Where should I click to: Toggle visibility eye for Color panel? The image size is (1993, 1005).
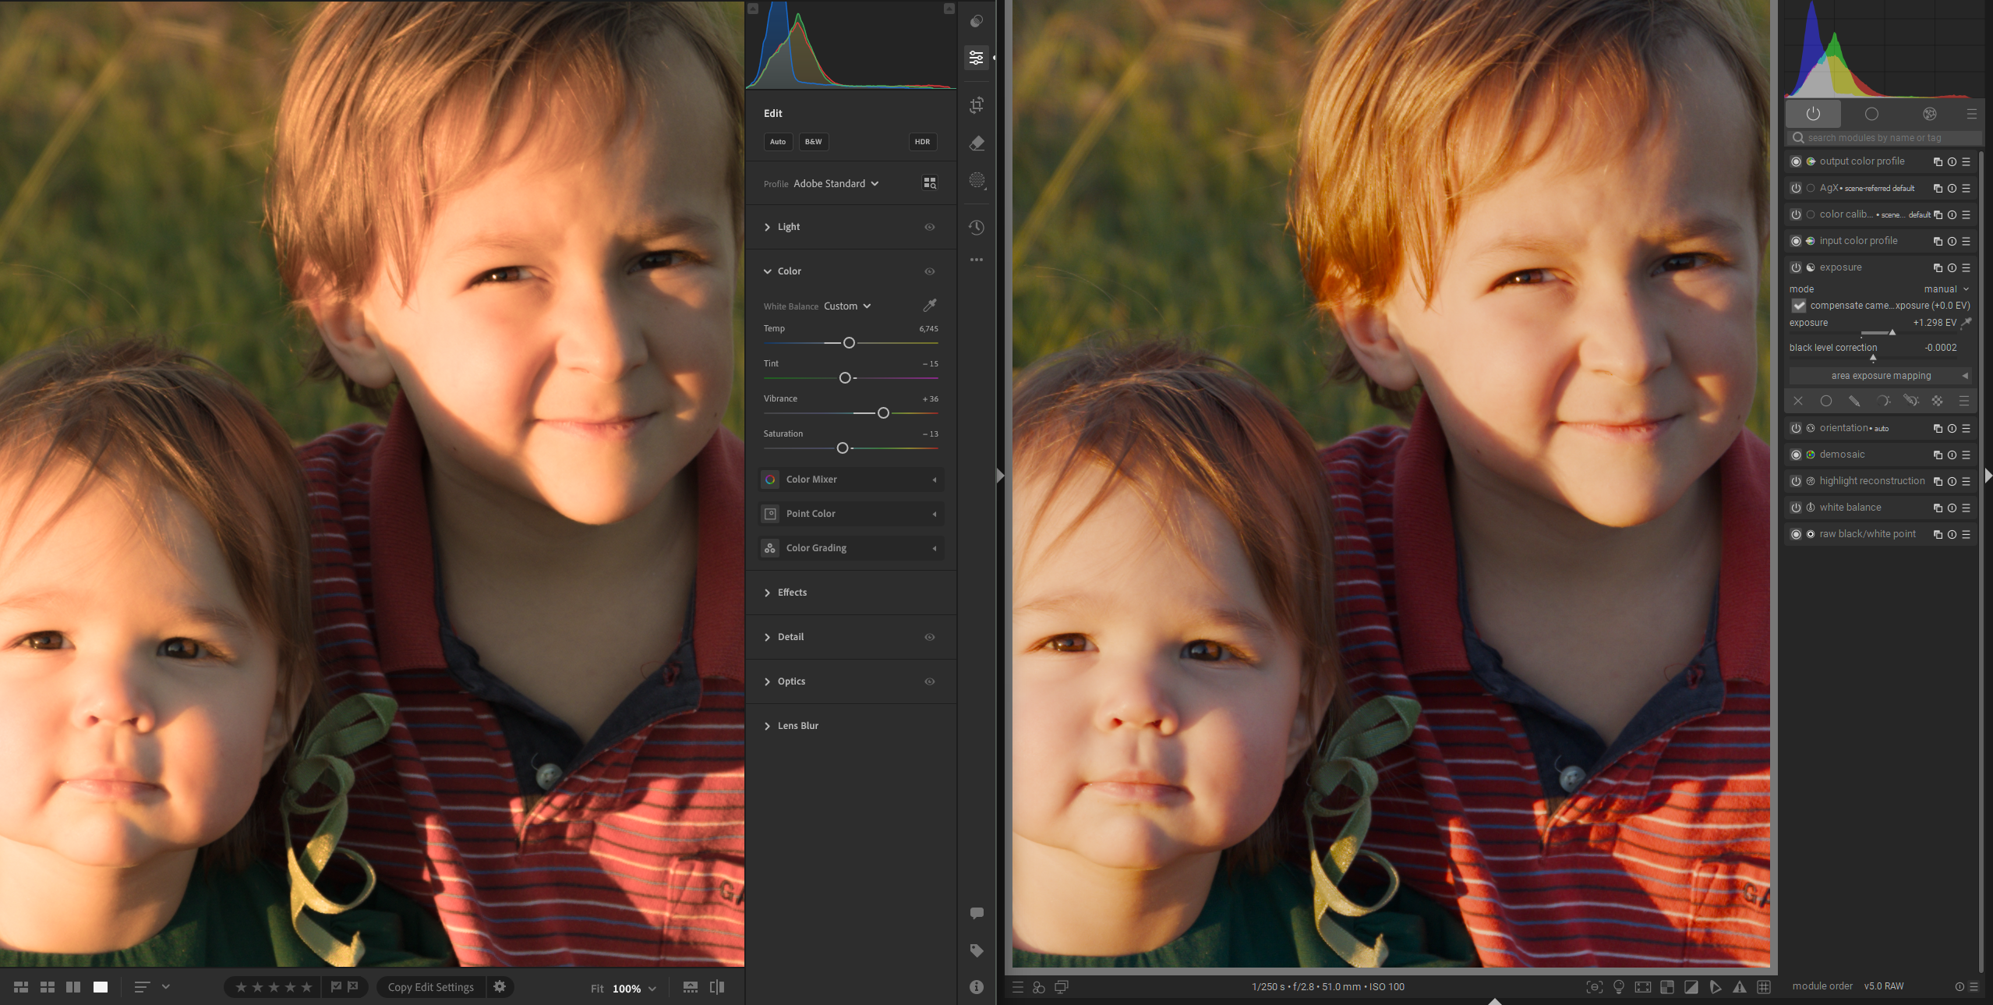click(x=929, y=271)
